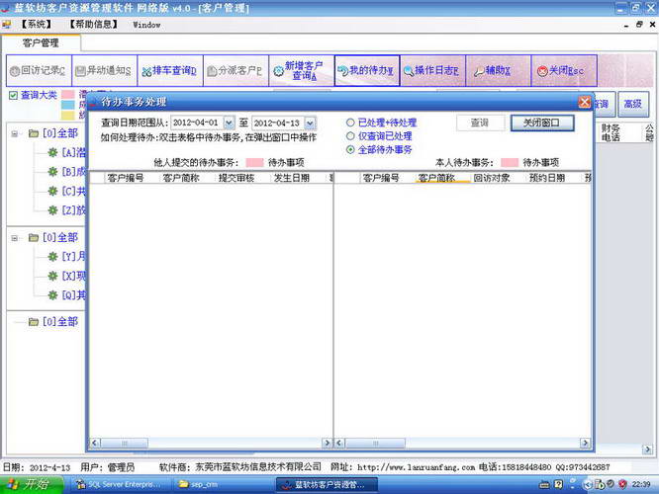Click the 关闭窗口 button
This screenshot has width=659, height=494.
click(x=541, y=123)
